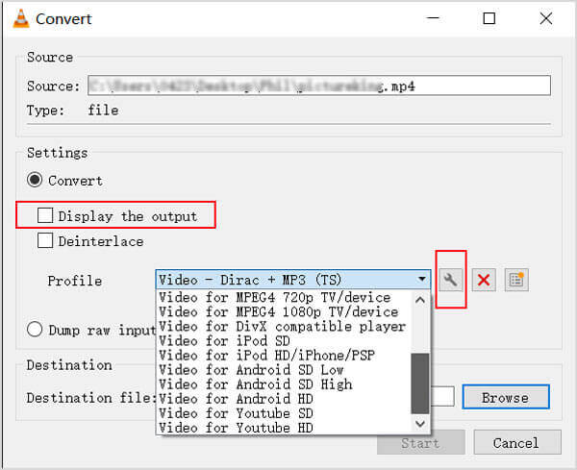Click the Destination file input field
This screenshot has width=577, height=470.
(442, 396)
